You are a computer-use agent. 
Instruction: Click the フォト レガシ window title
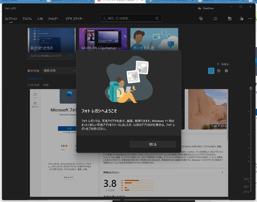tap(10, 8)
